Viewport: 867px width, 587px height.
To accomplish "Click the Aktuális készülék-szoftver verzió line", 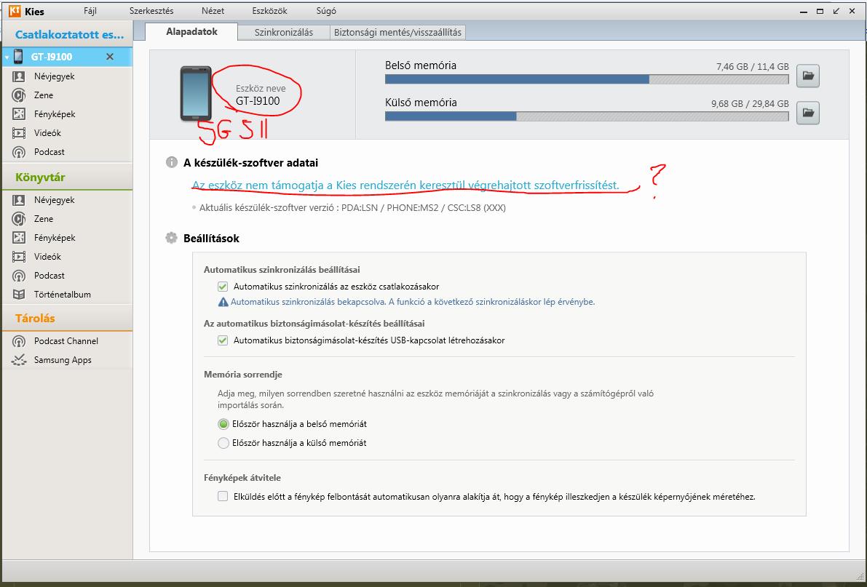I will (352, 208).
